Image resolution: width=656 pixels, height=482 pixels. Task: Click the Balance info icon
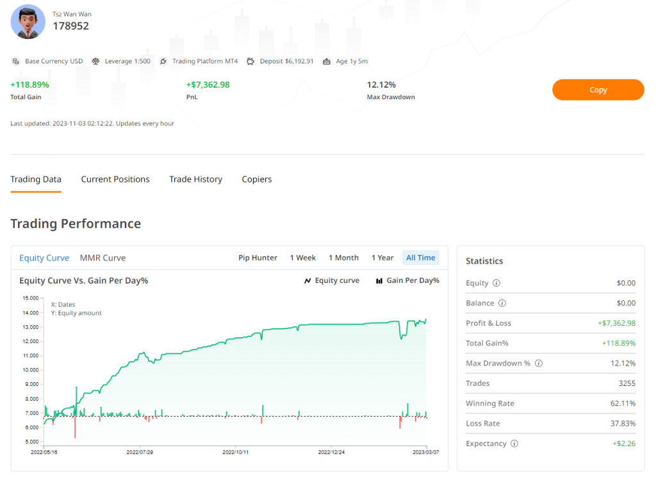coord(502,303)
